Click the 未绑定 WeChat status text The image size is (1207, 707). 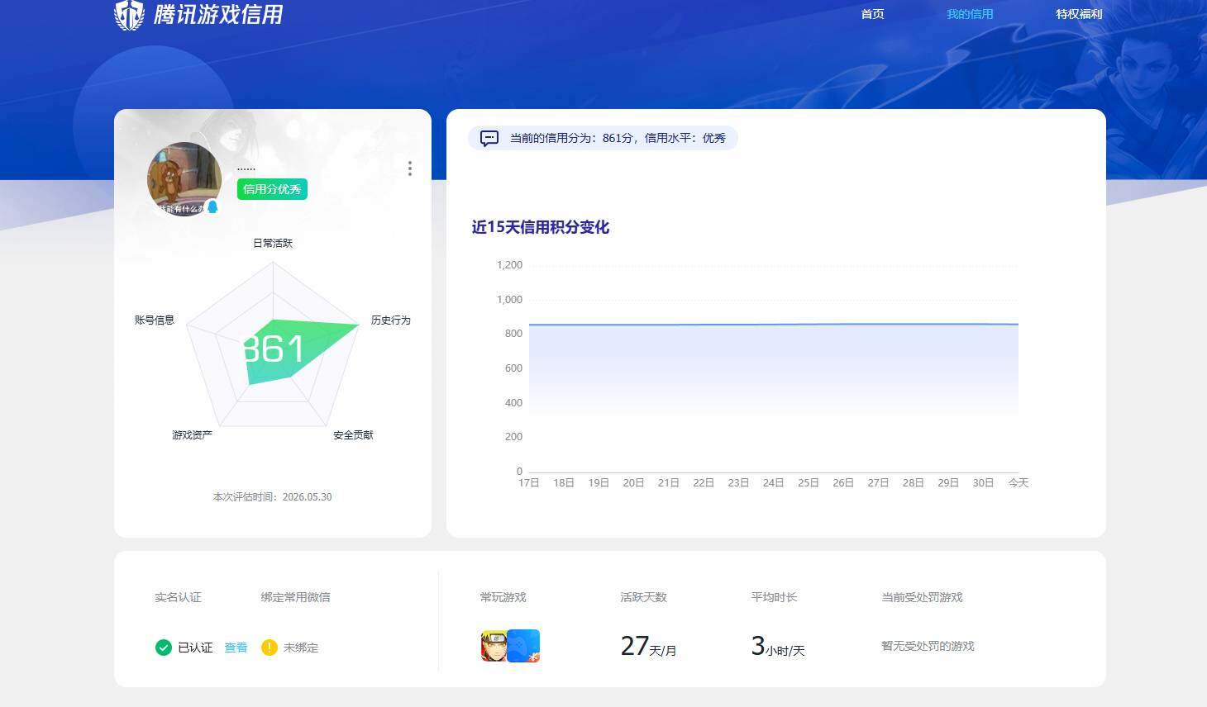tap(301, 648)
